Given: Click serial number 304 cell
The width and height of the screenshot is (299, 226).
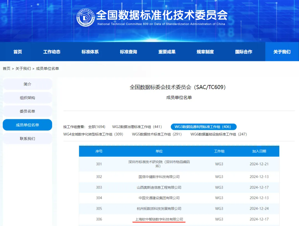Looking at the screenshot, I should tap(99, 198).
